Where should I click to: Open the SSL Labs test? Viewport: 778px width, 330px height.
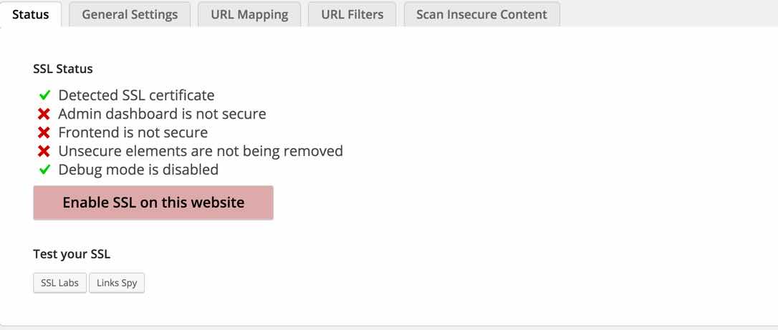59,283
